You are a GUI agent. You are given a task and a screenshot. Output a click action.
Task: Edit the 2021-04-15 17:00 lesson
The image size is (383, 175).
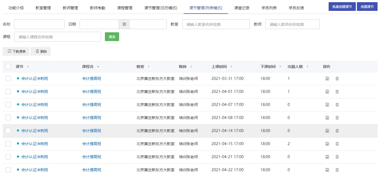tap(327, 144)
